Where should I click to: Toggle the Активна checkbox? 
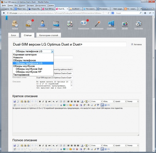pyautogui.click(x=132, y=44)
